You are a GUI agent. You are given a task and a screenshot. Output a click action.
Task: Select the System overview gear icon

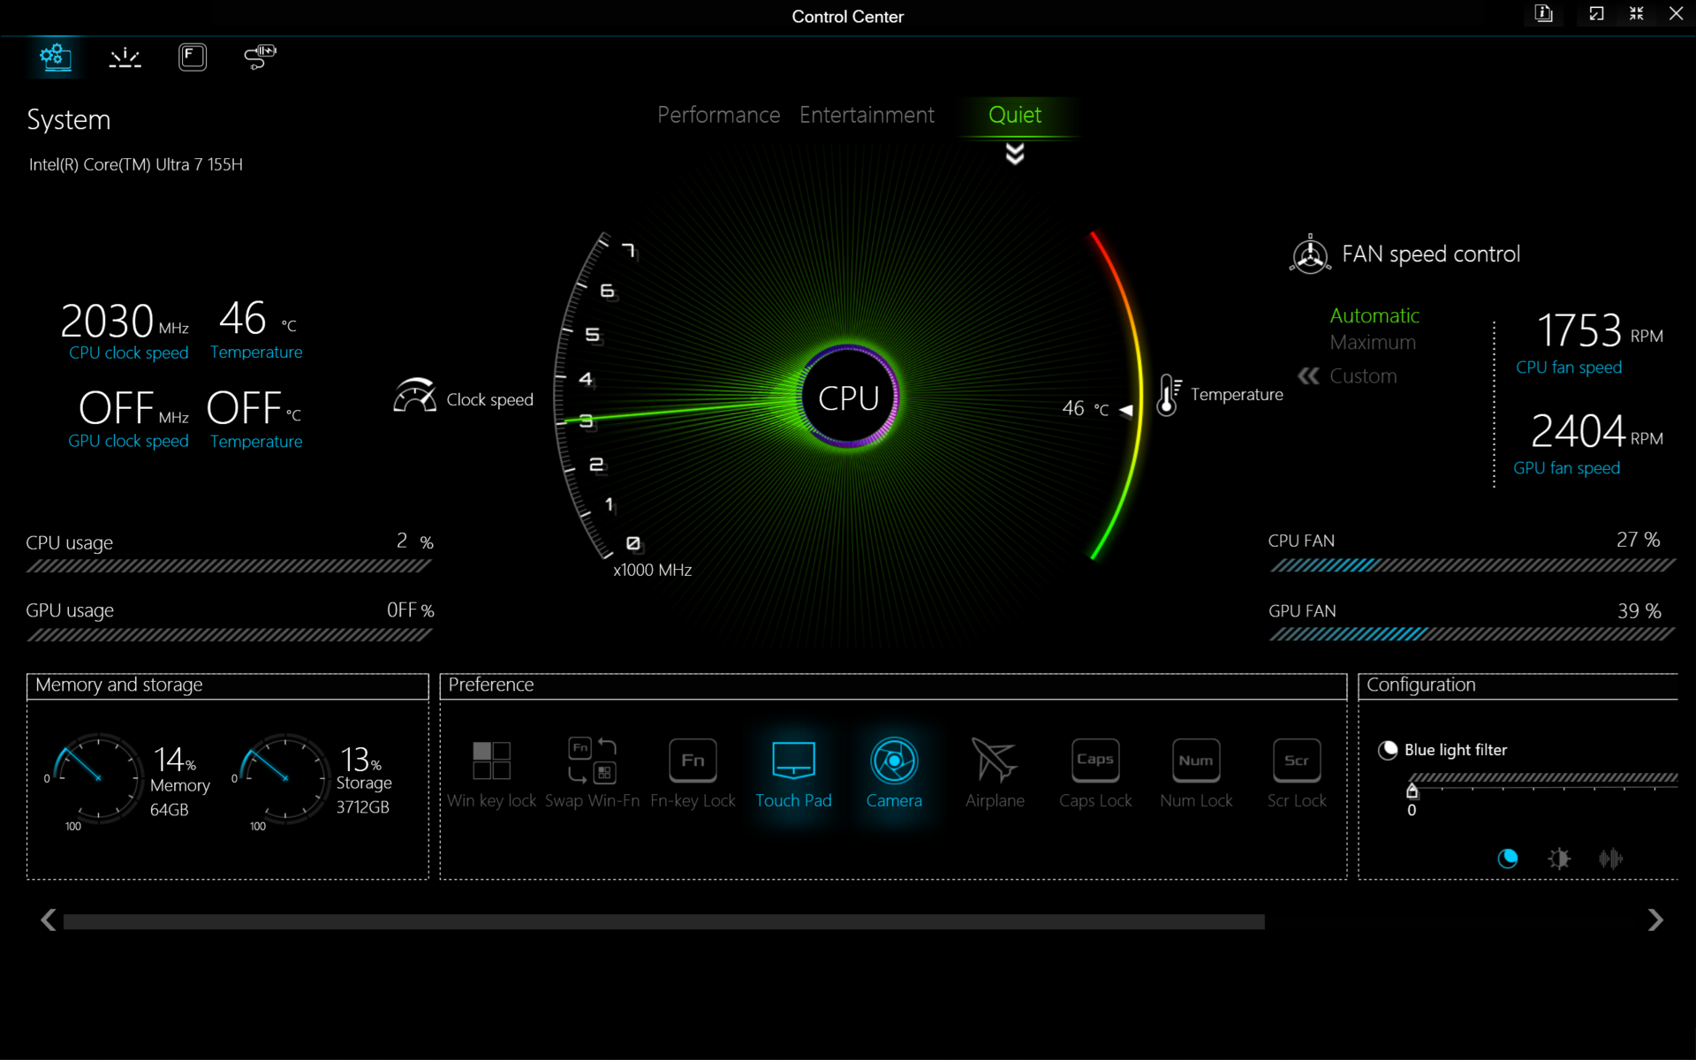pyautogui.click(x=56, y=57)
